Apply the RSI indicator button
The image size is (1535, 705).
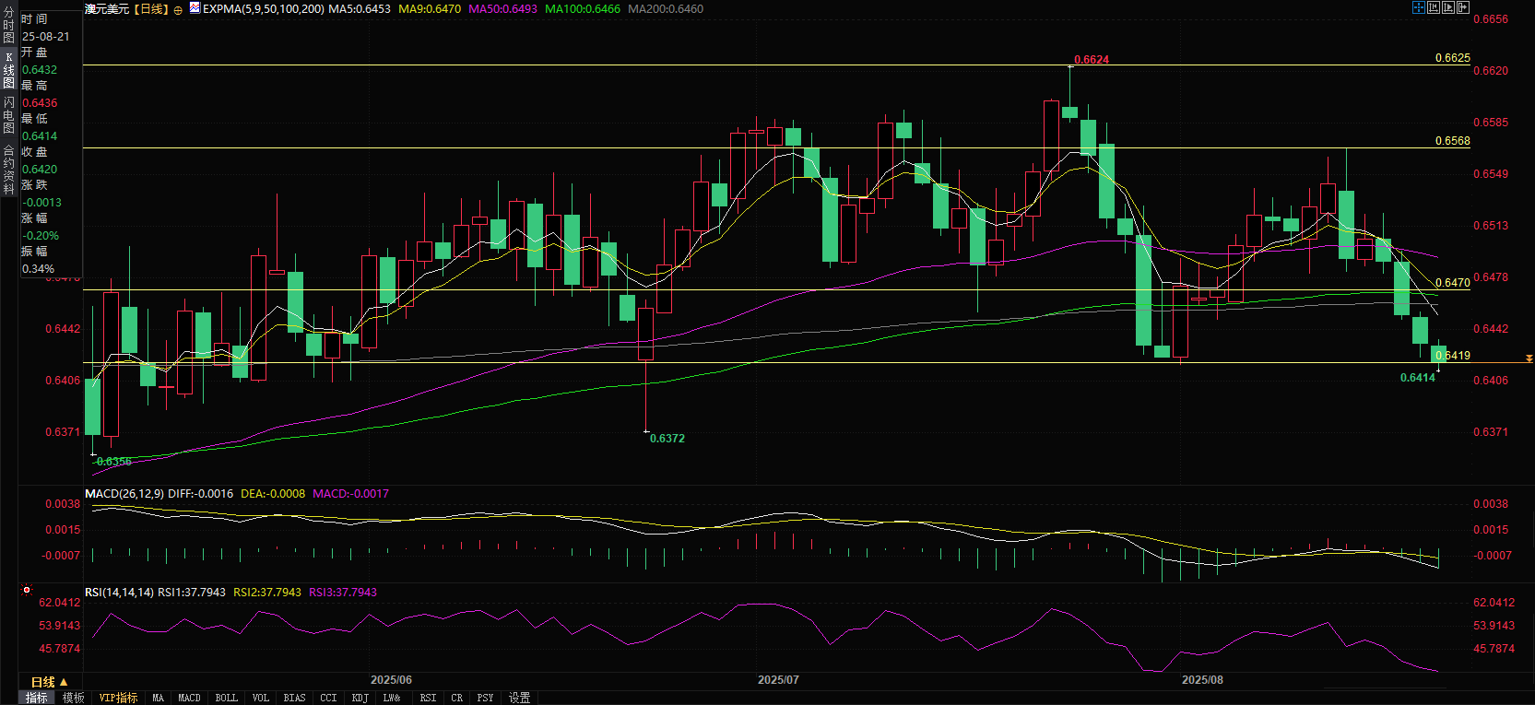tap(428, 698)
